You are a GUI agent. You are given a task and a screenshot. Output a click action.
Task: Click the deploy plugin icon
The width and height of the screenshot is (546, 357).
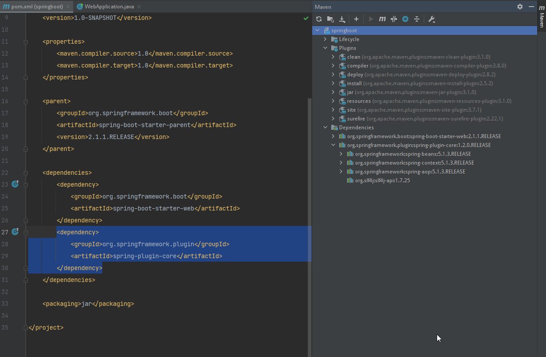click(342, 75)
